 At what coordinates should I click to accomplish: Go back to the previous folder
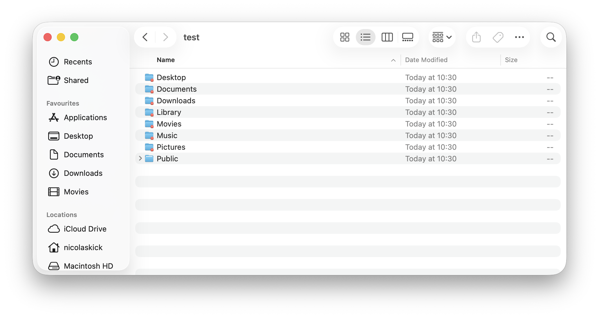pyautogui.click(x=145, y=37)
